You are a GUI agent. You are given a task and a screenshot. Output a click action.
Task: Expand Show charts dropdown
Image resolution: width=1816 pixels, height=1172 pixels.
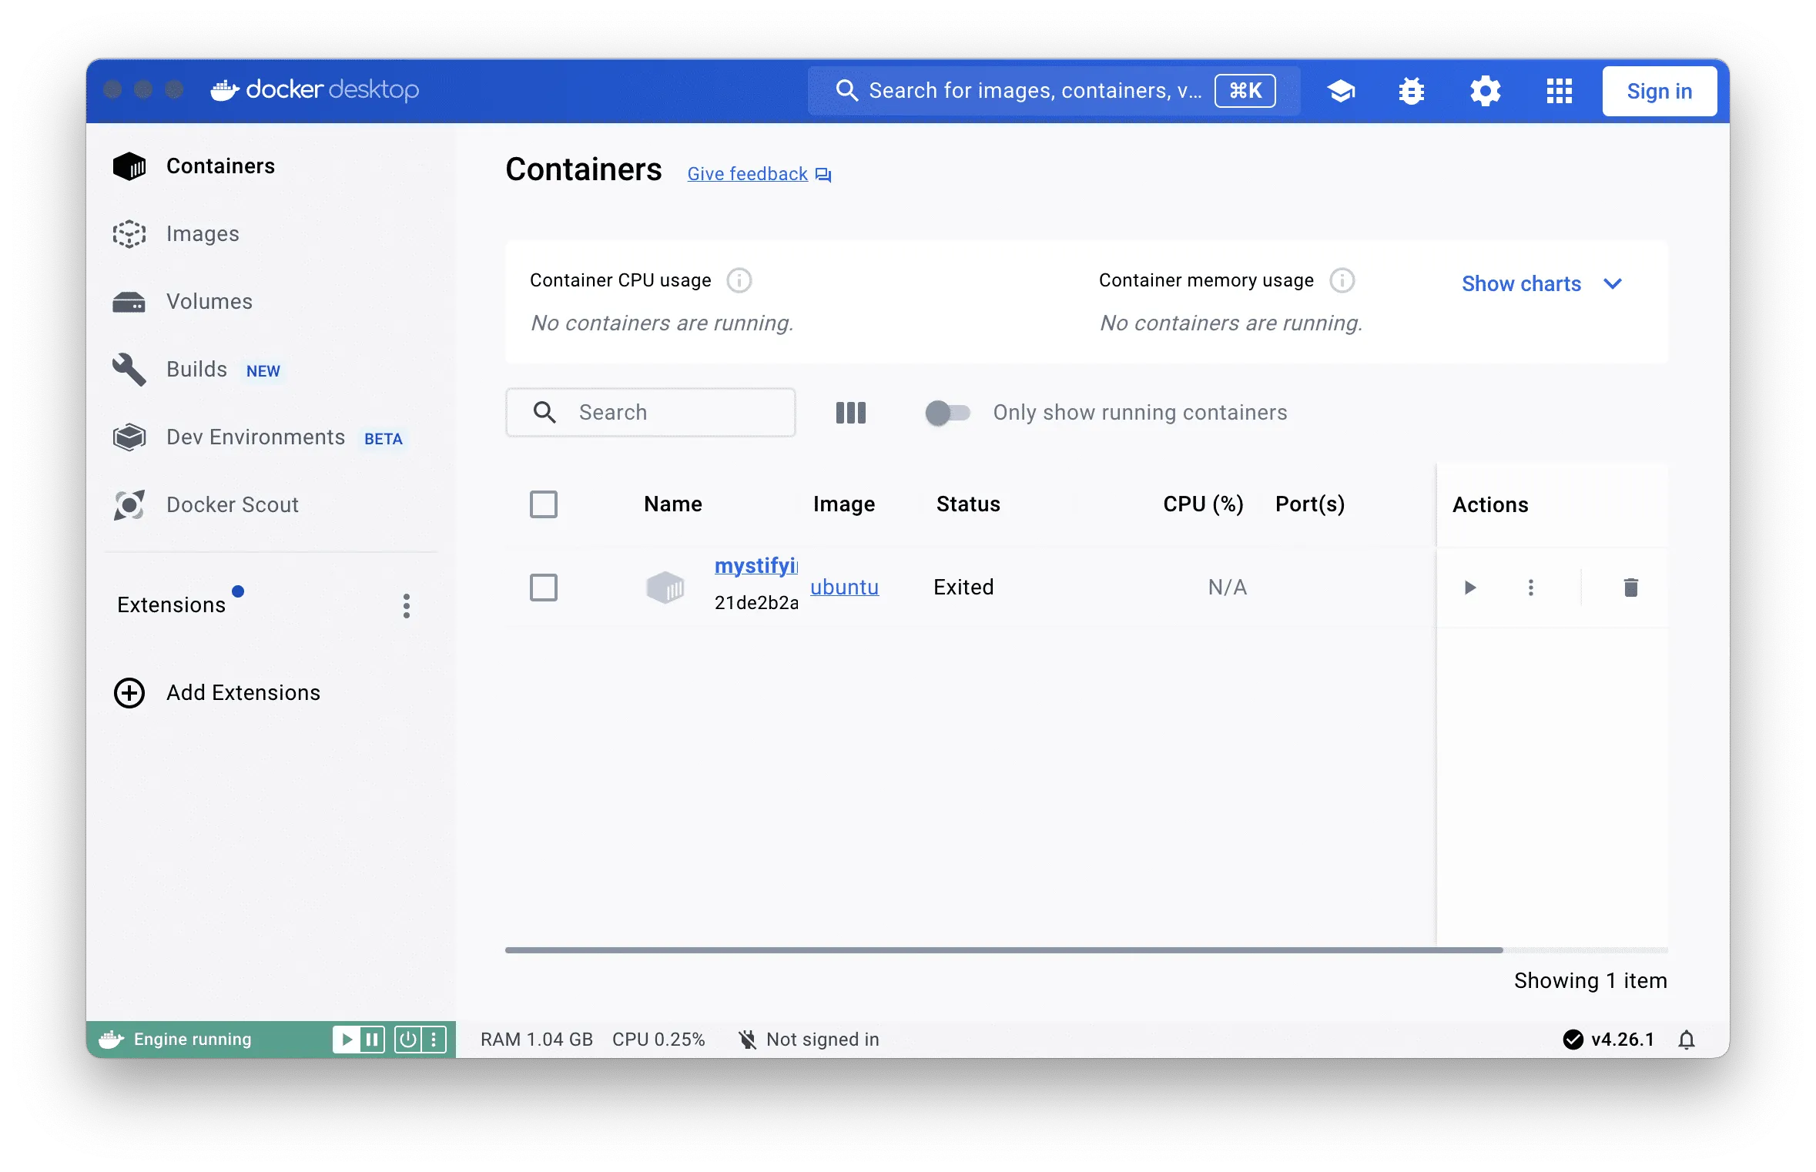[x=1542, y=284]
